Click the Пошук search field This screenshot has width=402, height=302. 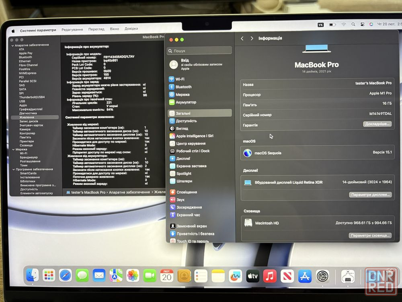[199, 51]
